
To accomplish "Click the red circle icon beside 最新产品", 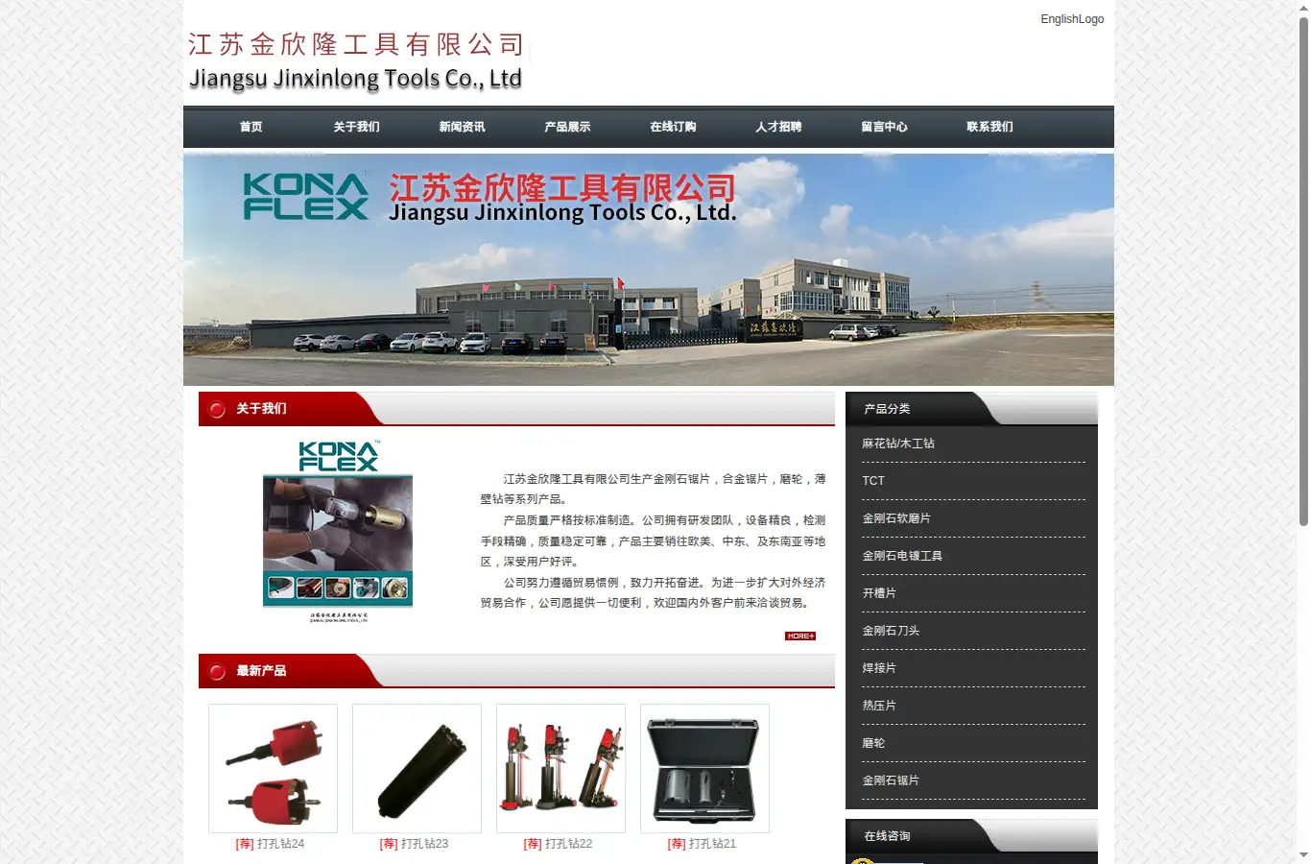I will tap(217, 671).
